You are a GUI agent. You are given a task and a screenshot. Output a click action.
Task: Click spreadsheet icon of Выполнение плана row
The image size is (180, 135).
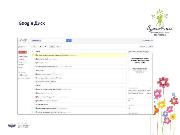click(x=36, y=108)
